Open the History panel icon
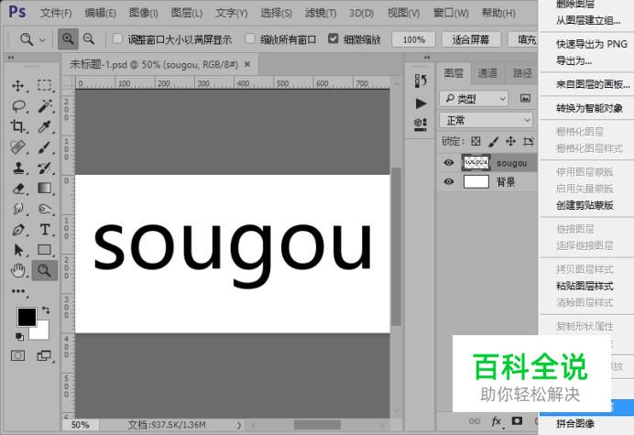Screen dimensions: 634x435 coord(421,81)
